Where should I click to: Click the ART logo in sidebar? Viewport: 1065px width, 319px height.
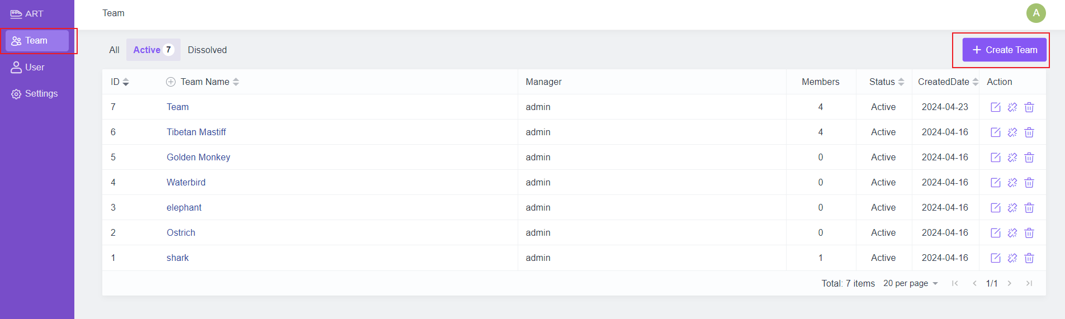26,13
